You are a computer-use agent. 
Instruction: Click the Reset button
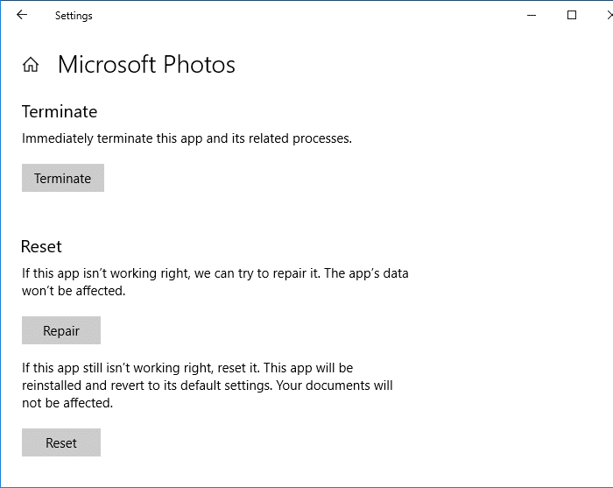(x=61, y=442)
